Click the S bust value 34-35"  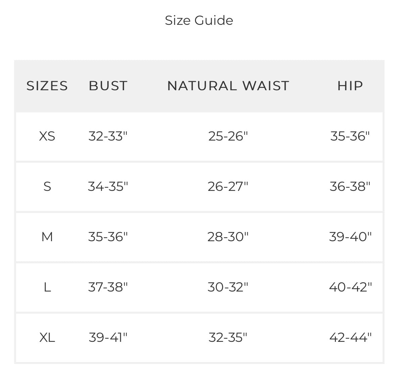(108, 187)
